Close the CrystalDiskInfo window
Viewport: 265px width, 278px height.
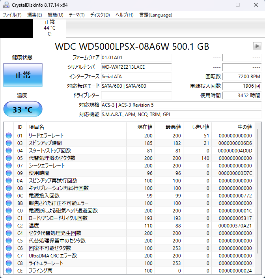click(x=256, y=5)
